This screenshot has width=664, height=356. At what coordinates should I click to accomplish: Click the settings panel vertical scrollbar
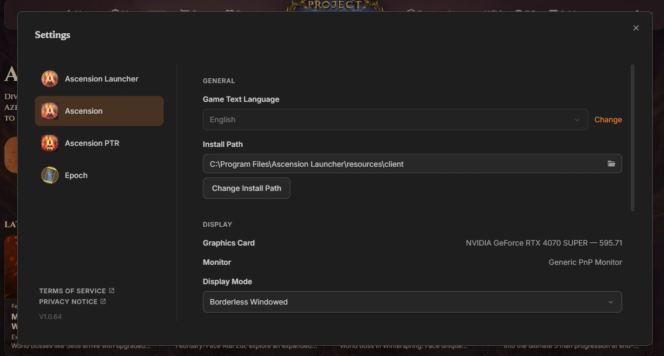click(633, 138)
